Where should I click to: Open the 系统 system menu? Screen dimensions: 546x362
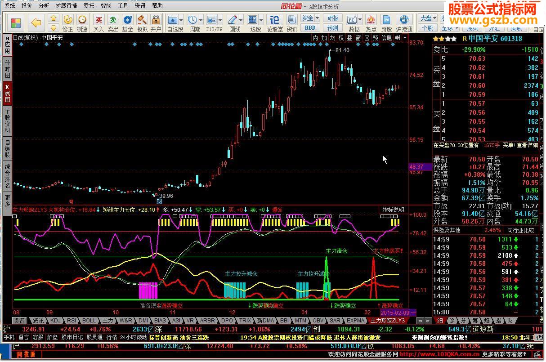click(x=9, y=6)
